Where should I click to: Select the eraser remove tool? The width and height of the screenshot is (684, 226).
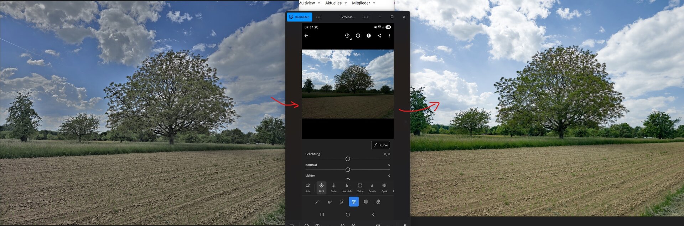(378, 202)
